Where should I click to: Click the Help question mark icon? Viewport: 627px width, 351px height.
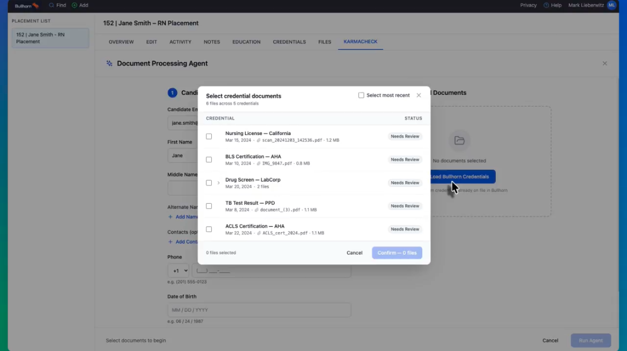click(546, 5)
